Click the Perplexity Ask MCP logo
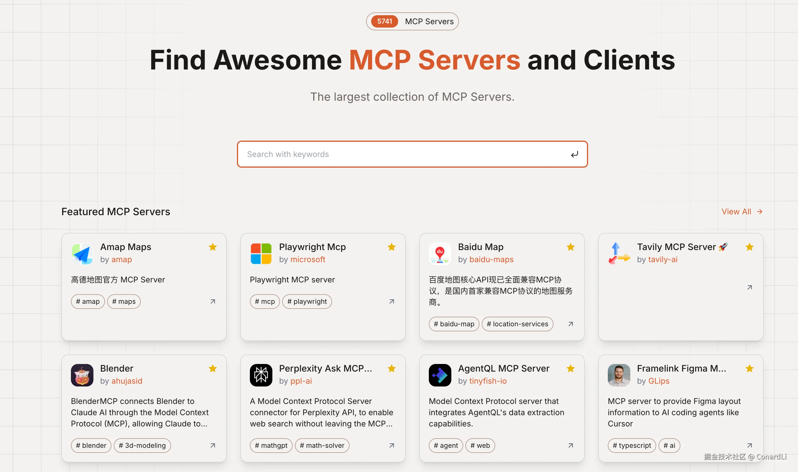 [261, 375]
